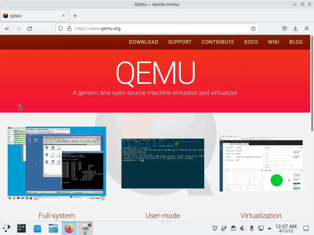Click the show desktop button
The height and width of the screenshot is (235, 314).
tap(306, 228)
